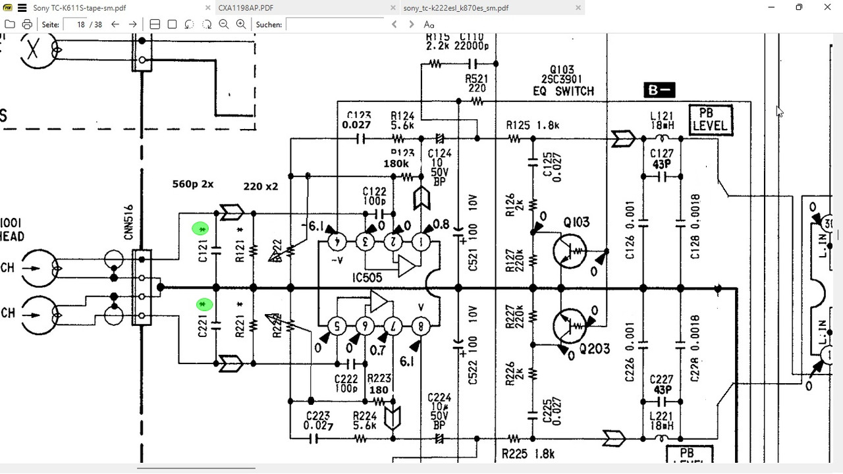Click the upper PB LEVEL box
Screen dimensions: 843x474
tap(710, 119)
